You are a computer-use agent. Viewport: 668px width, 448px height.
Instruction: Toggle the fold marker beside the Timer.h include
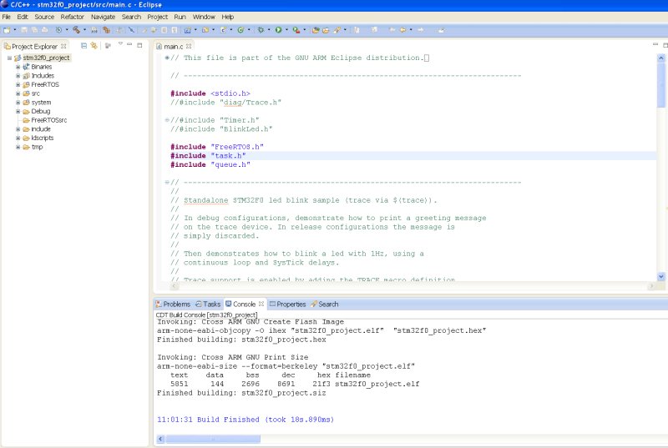pyautogui.click(x=166, y=120)
